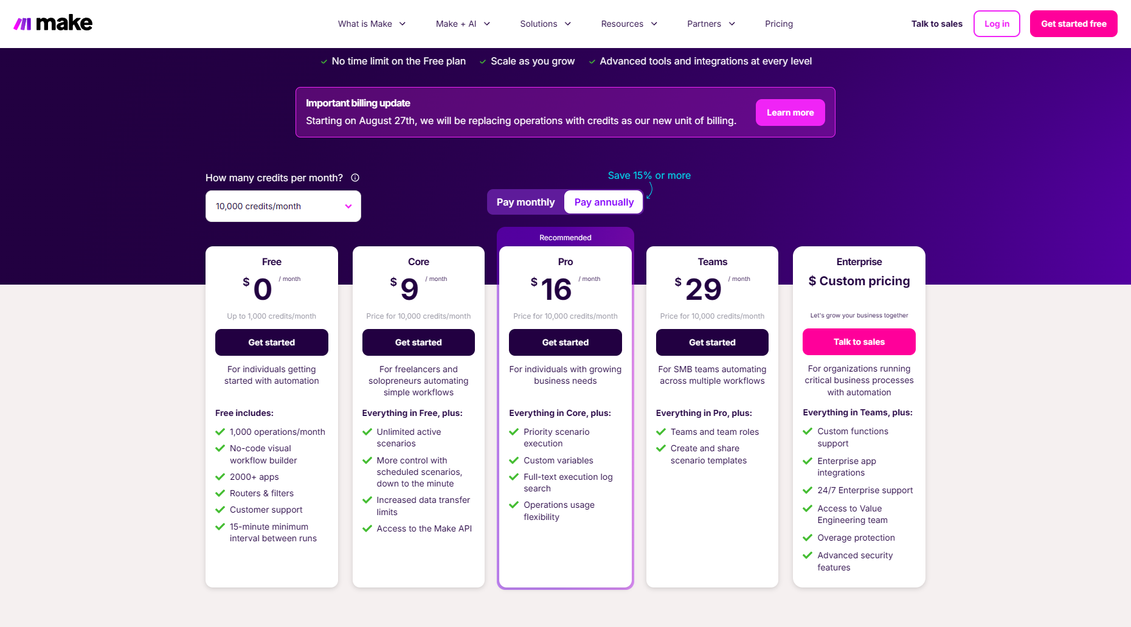This screenshot has height=627, width=1131.
Task: Click Talk to sales in the header
Action: point(936,24)
